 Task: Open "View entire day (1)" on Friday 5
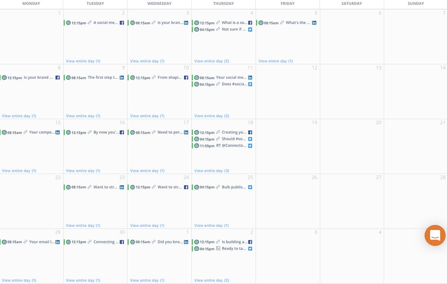tap(275, 61)
